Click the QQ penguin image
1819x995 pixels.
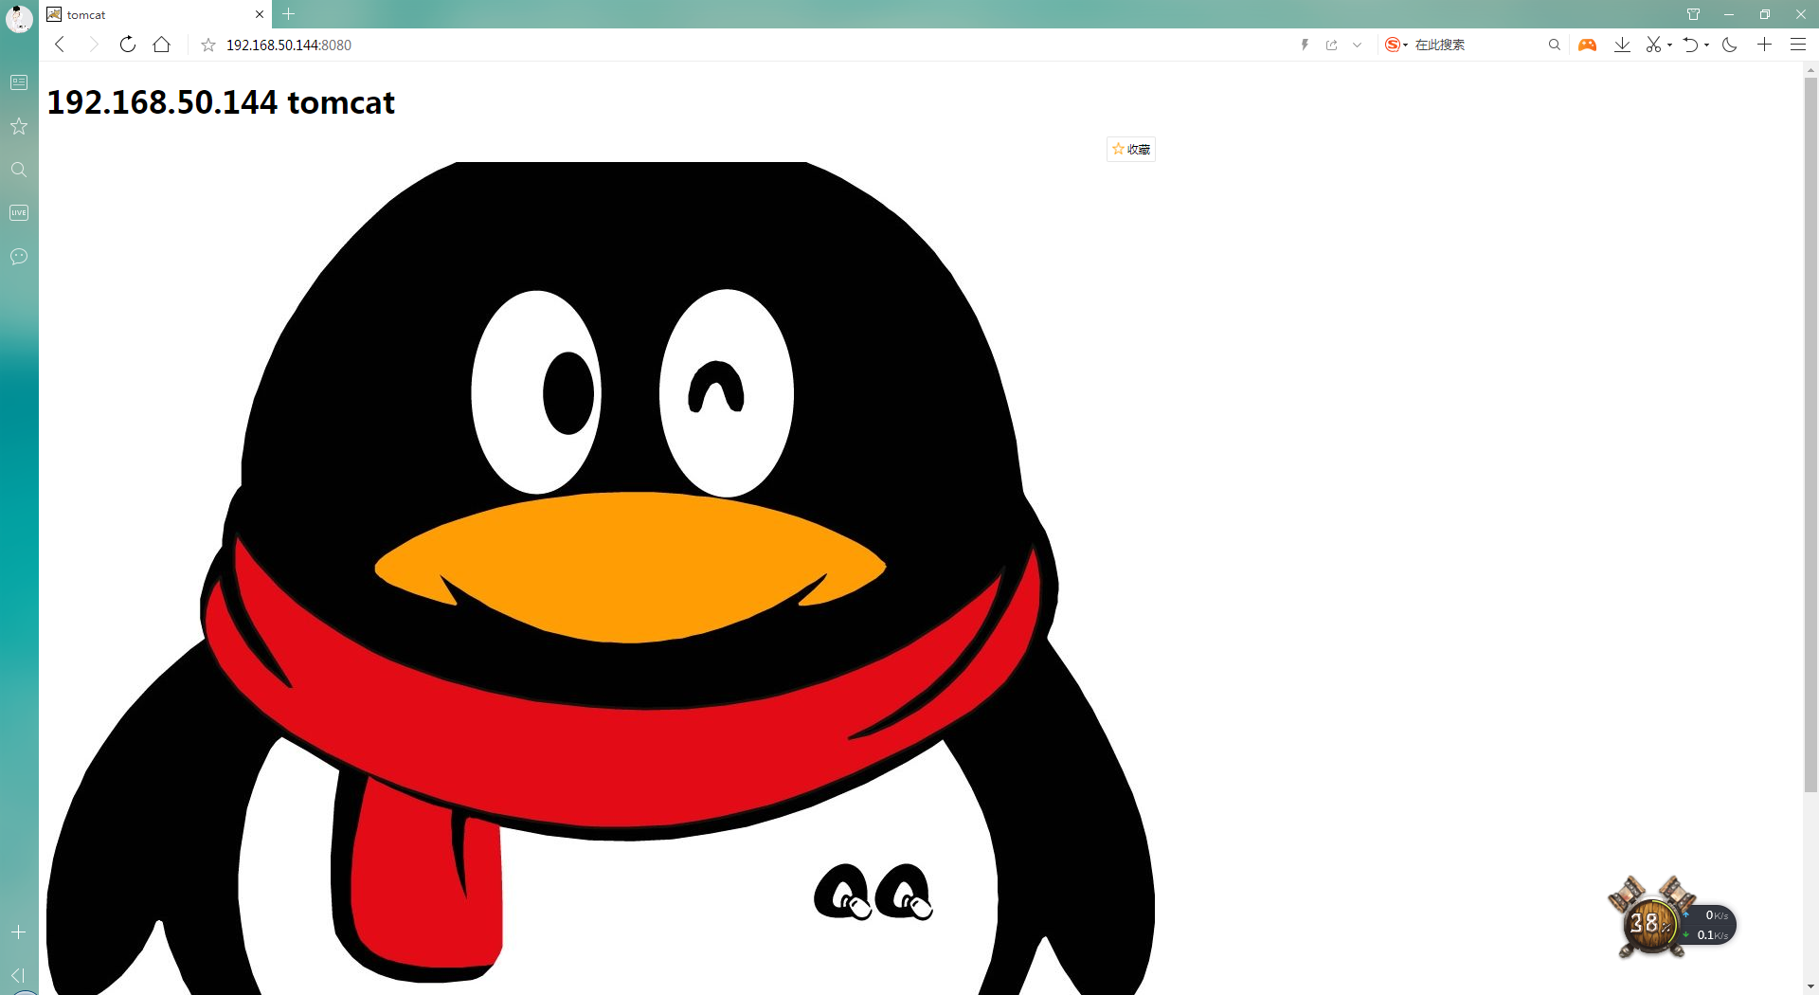[x=601, y=578]
